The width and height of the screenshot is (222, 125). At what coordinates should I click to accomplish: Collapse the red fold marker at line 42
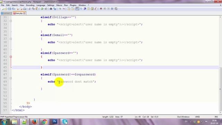click(11, 57)
